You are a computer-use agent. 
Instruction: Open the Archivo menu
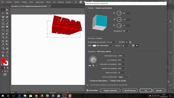(x=9, y=2)
